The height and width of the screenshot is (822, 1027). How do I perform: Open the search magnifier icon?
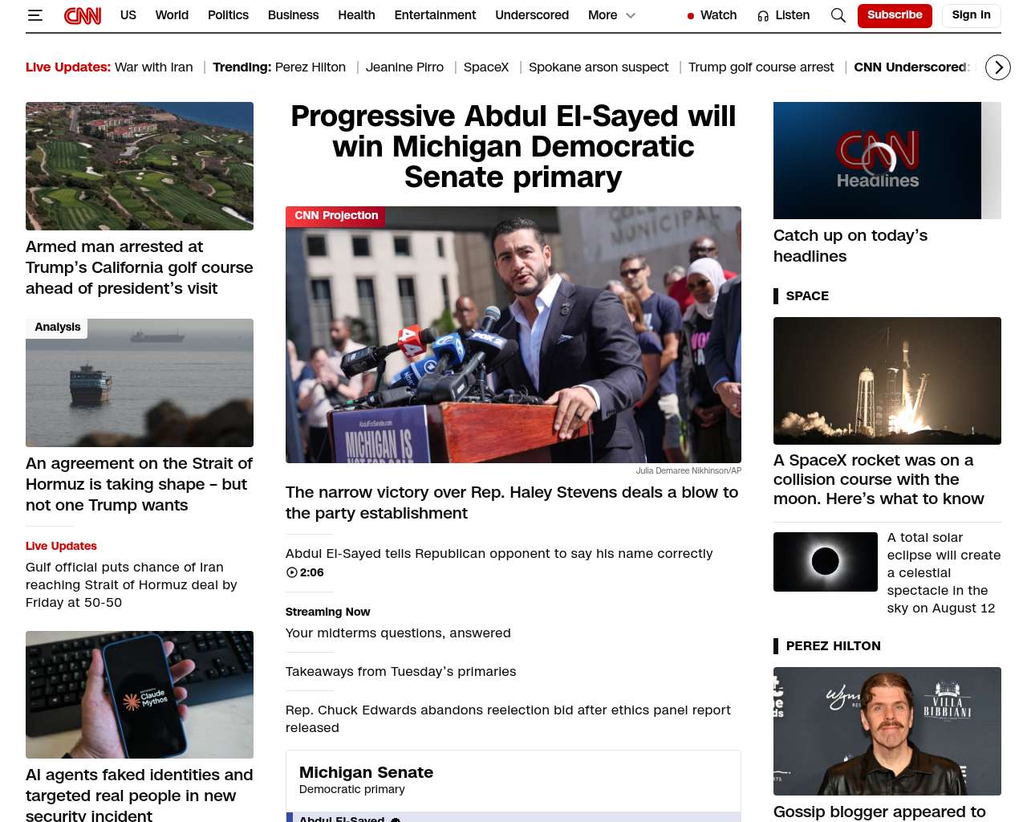(x=838, y=15)
